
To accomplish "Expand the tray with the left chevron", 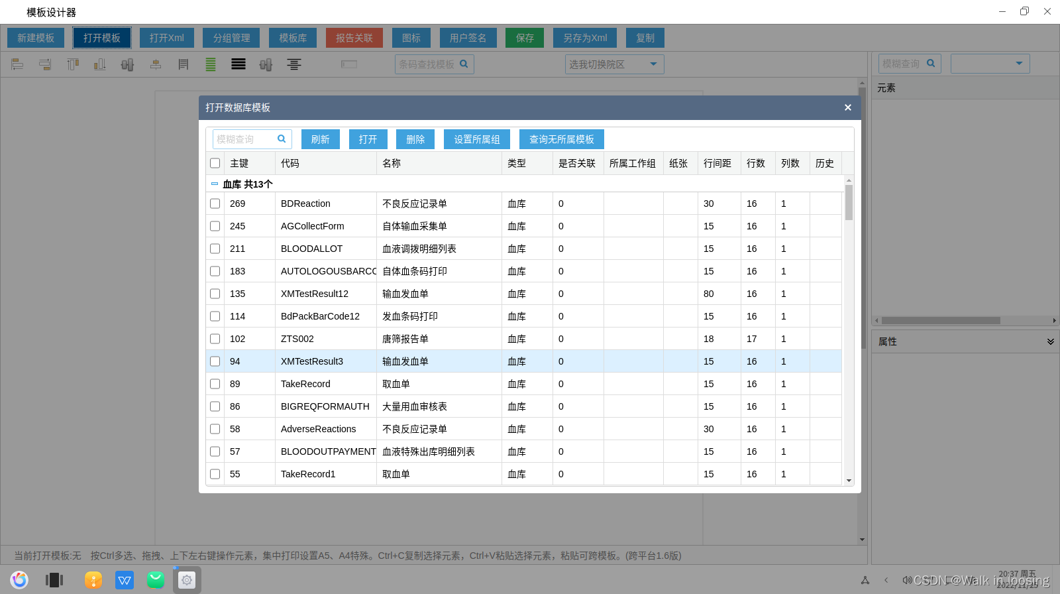I will 886,580.
